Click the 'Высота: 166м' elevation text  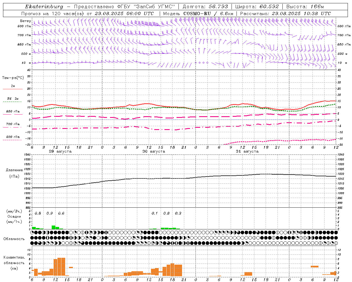click(305, 7)
